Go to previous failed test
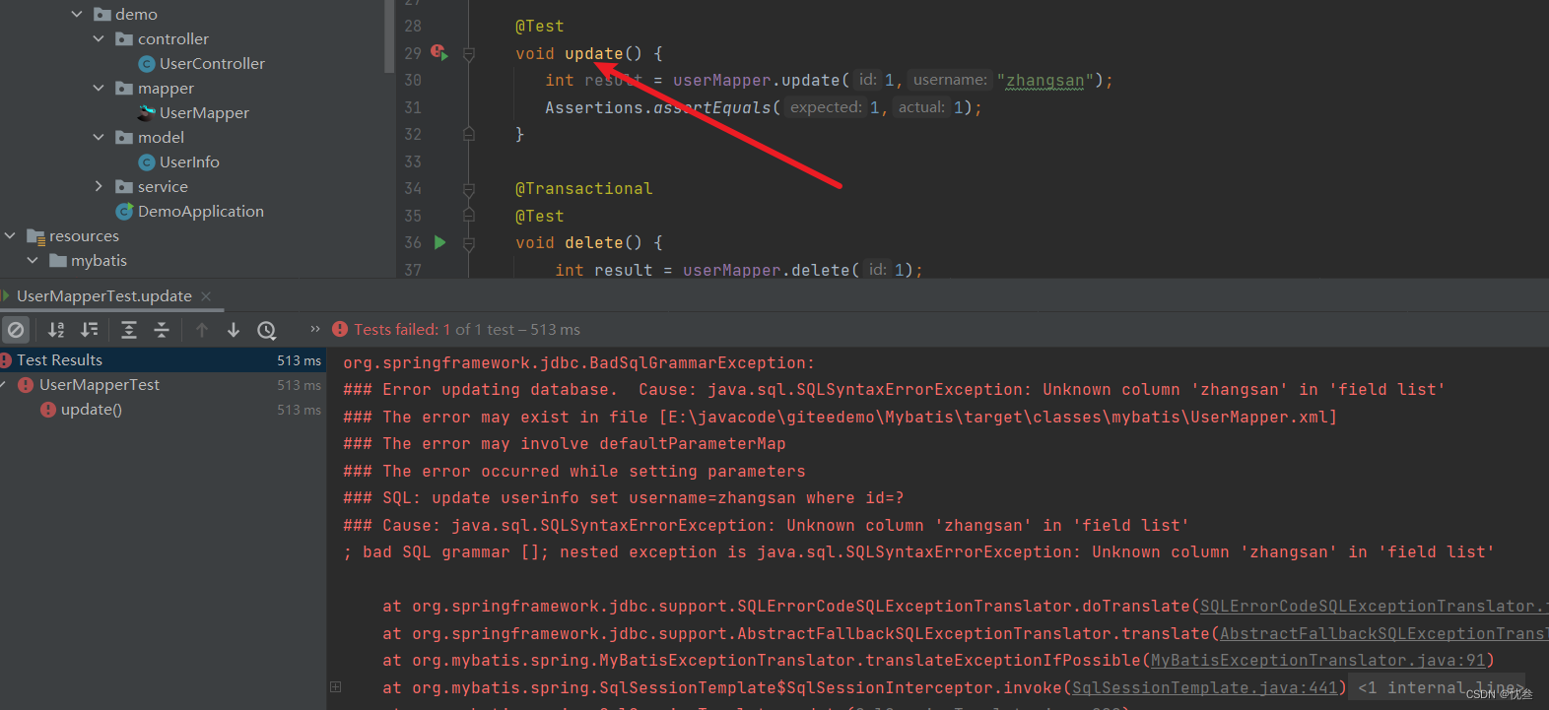 (x=202, y=330)
